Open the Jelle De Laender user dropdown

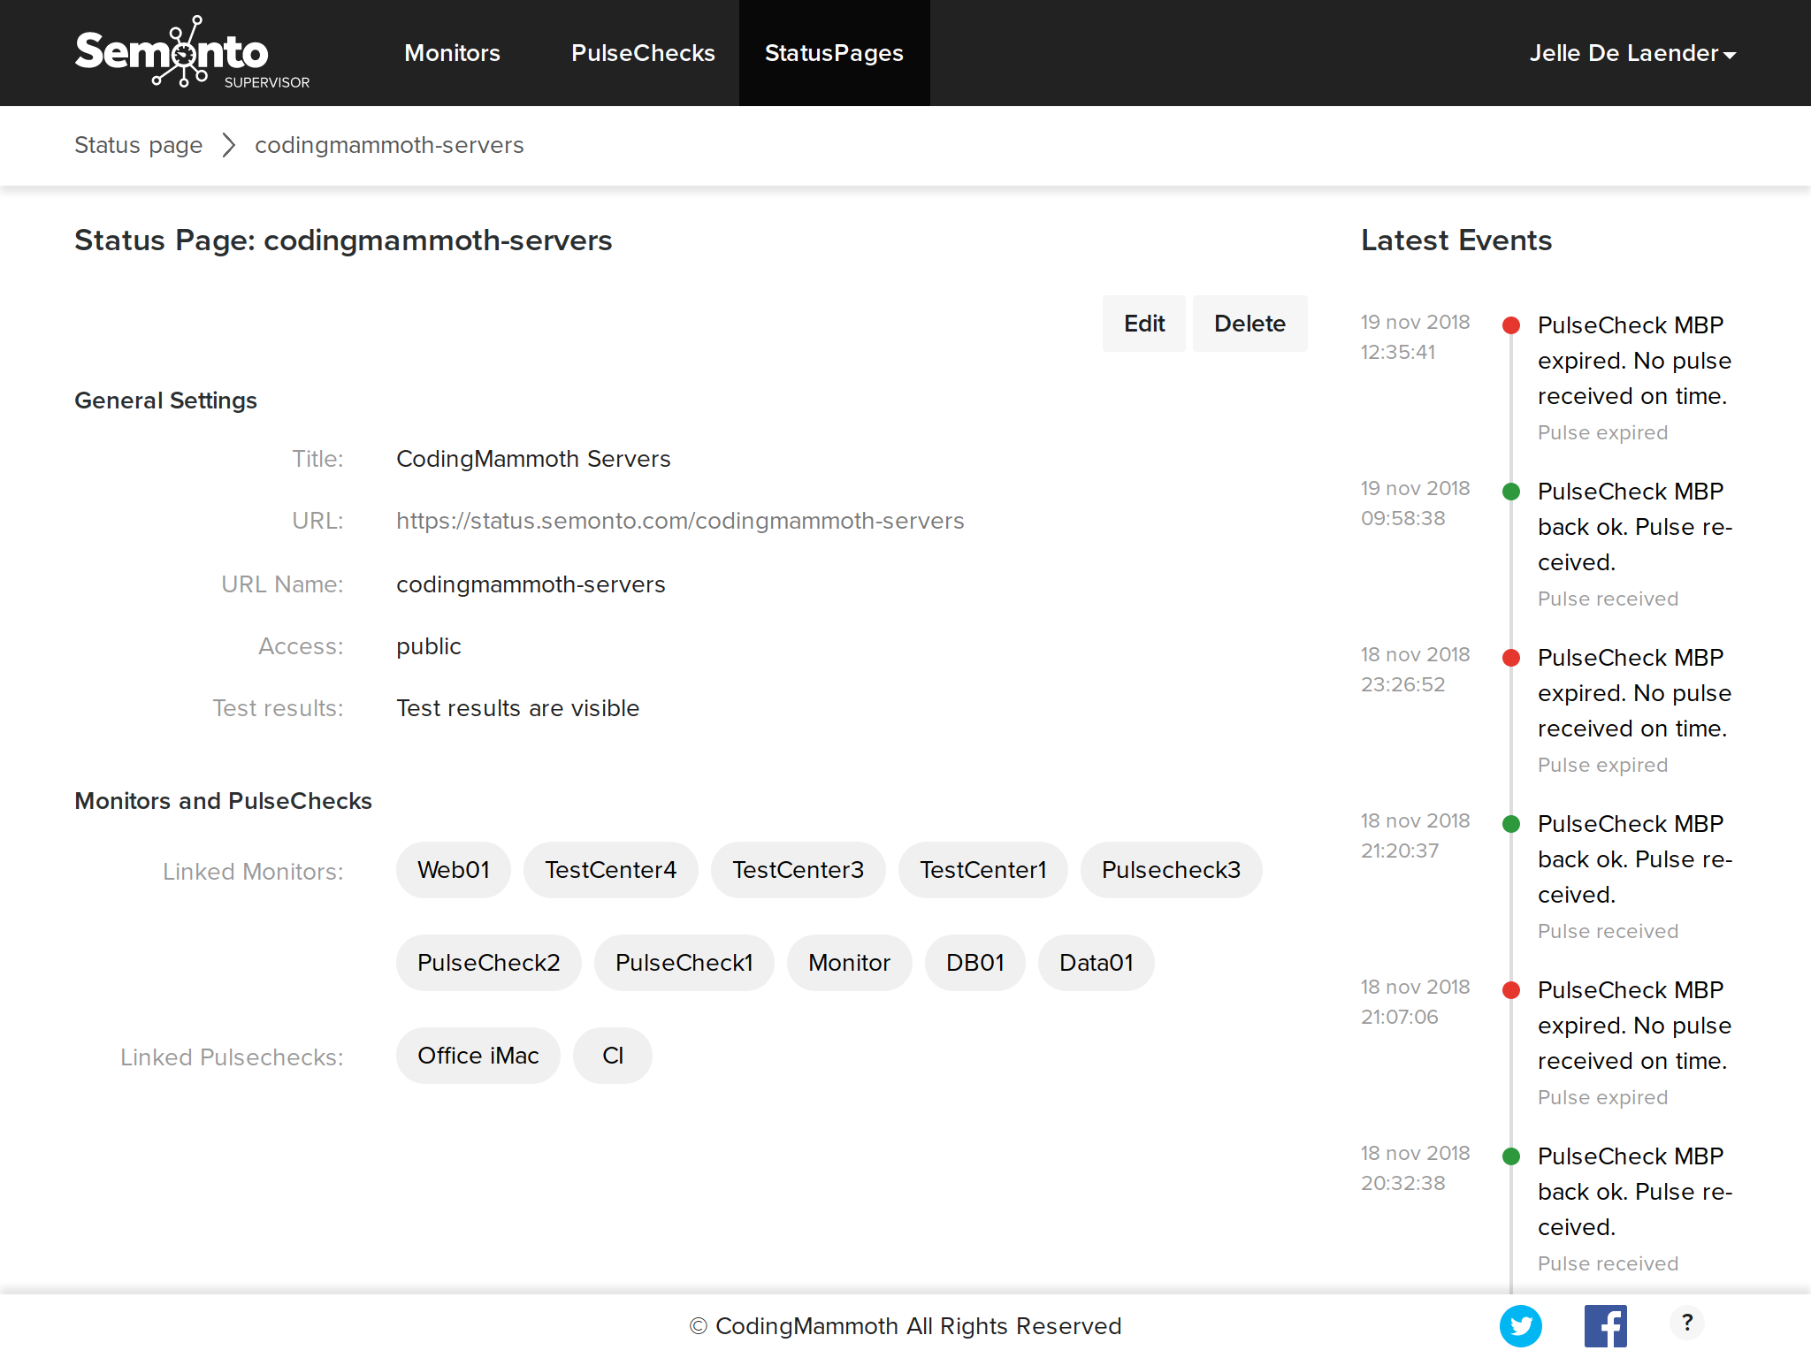[1632, 53]
